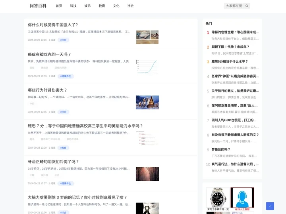Open article 大脑为啥要删除 3 岁前的记忆
Viewport: 286px width, 214px height.
[77, 197]
